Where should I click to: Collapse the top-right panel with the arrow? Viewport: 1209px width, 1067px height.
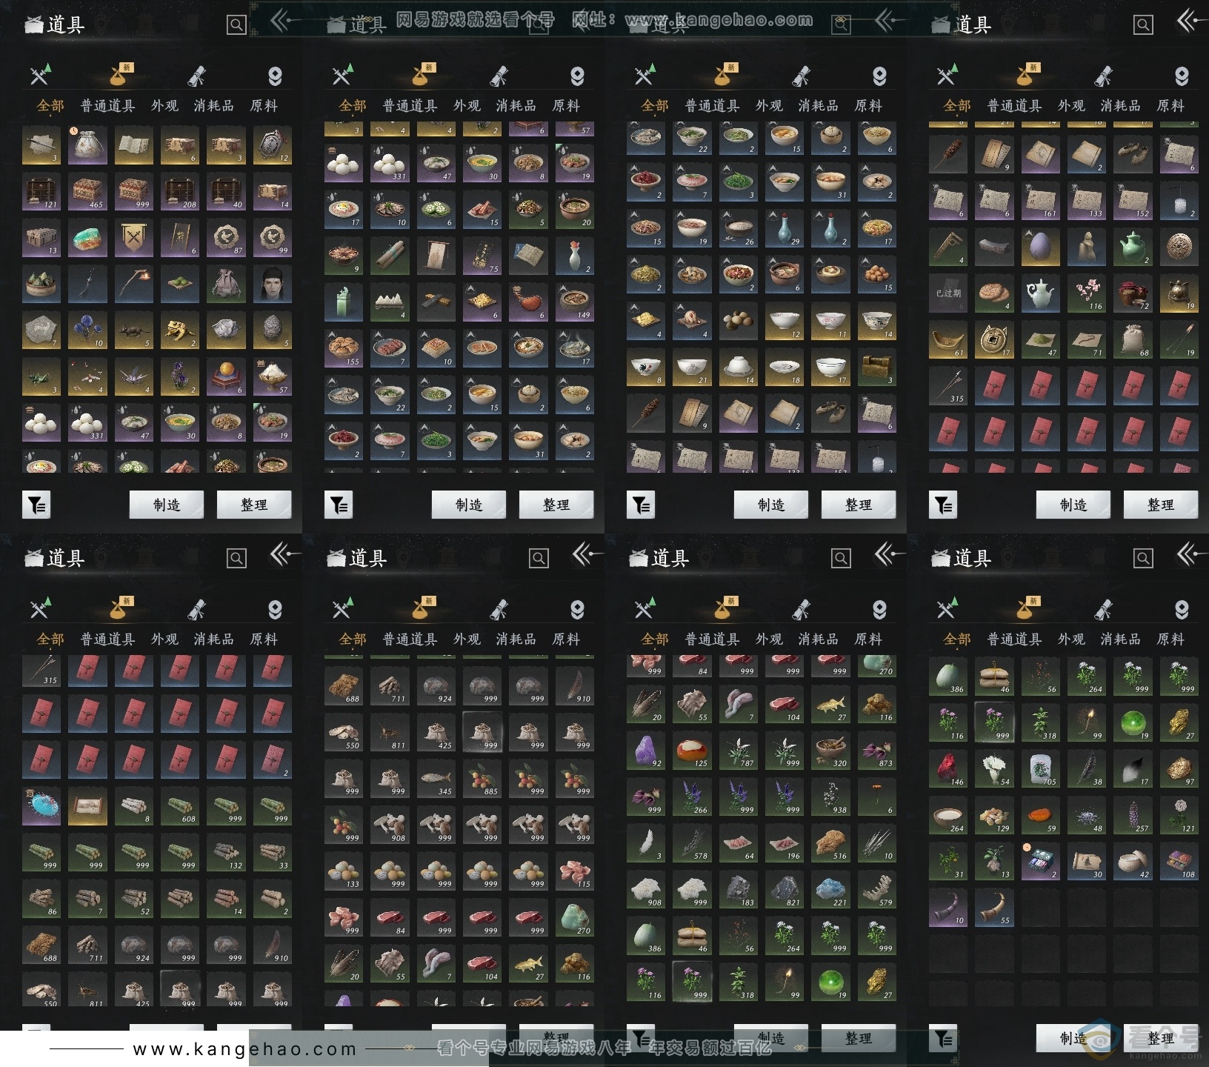1191,21
